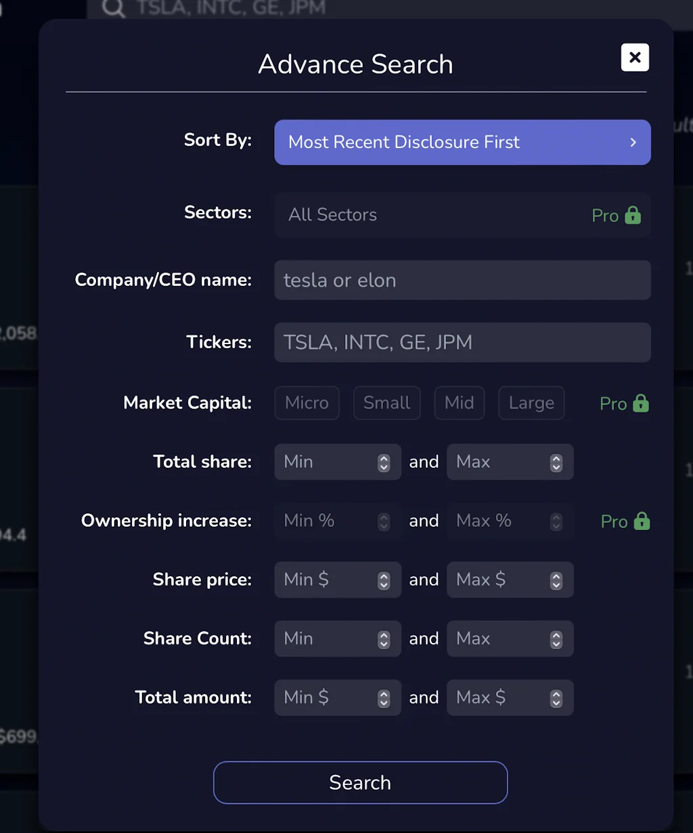Click the chevron arrow in the Sort By field
The width and height of the screenshot is (693, 833).
click(632, 142)
